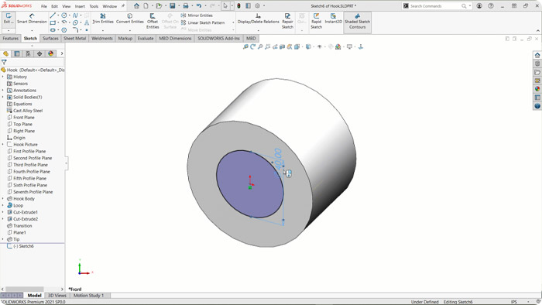The image size is (542, 305).
Task: Toggle Instant2D
Action: point(333,19)
